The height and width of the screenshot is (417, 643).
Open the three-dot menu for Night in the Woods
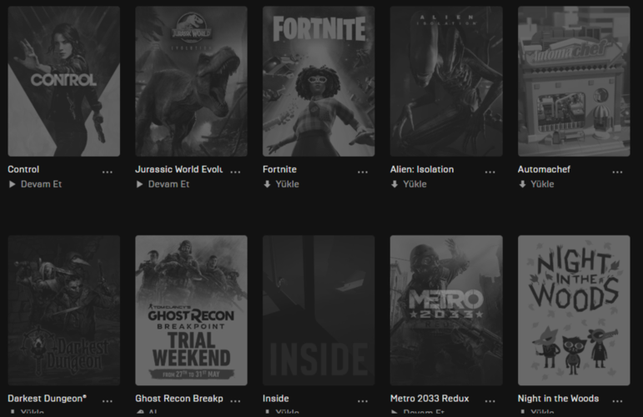coord(618,401)
